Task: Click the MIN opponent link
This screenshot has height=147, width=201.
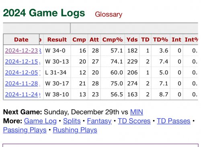Action: [137, 112]
